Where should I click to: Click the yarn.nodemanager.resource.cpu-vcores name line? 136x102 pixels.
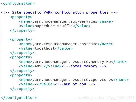pyautogui.click(x=74, y=80)
